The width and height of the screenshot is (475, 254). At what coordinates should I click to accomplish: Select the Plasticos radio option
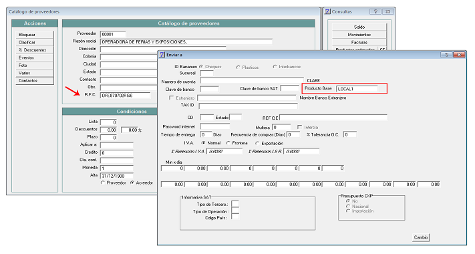238,67
